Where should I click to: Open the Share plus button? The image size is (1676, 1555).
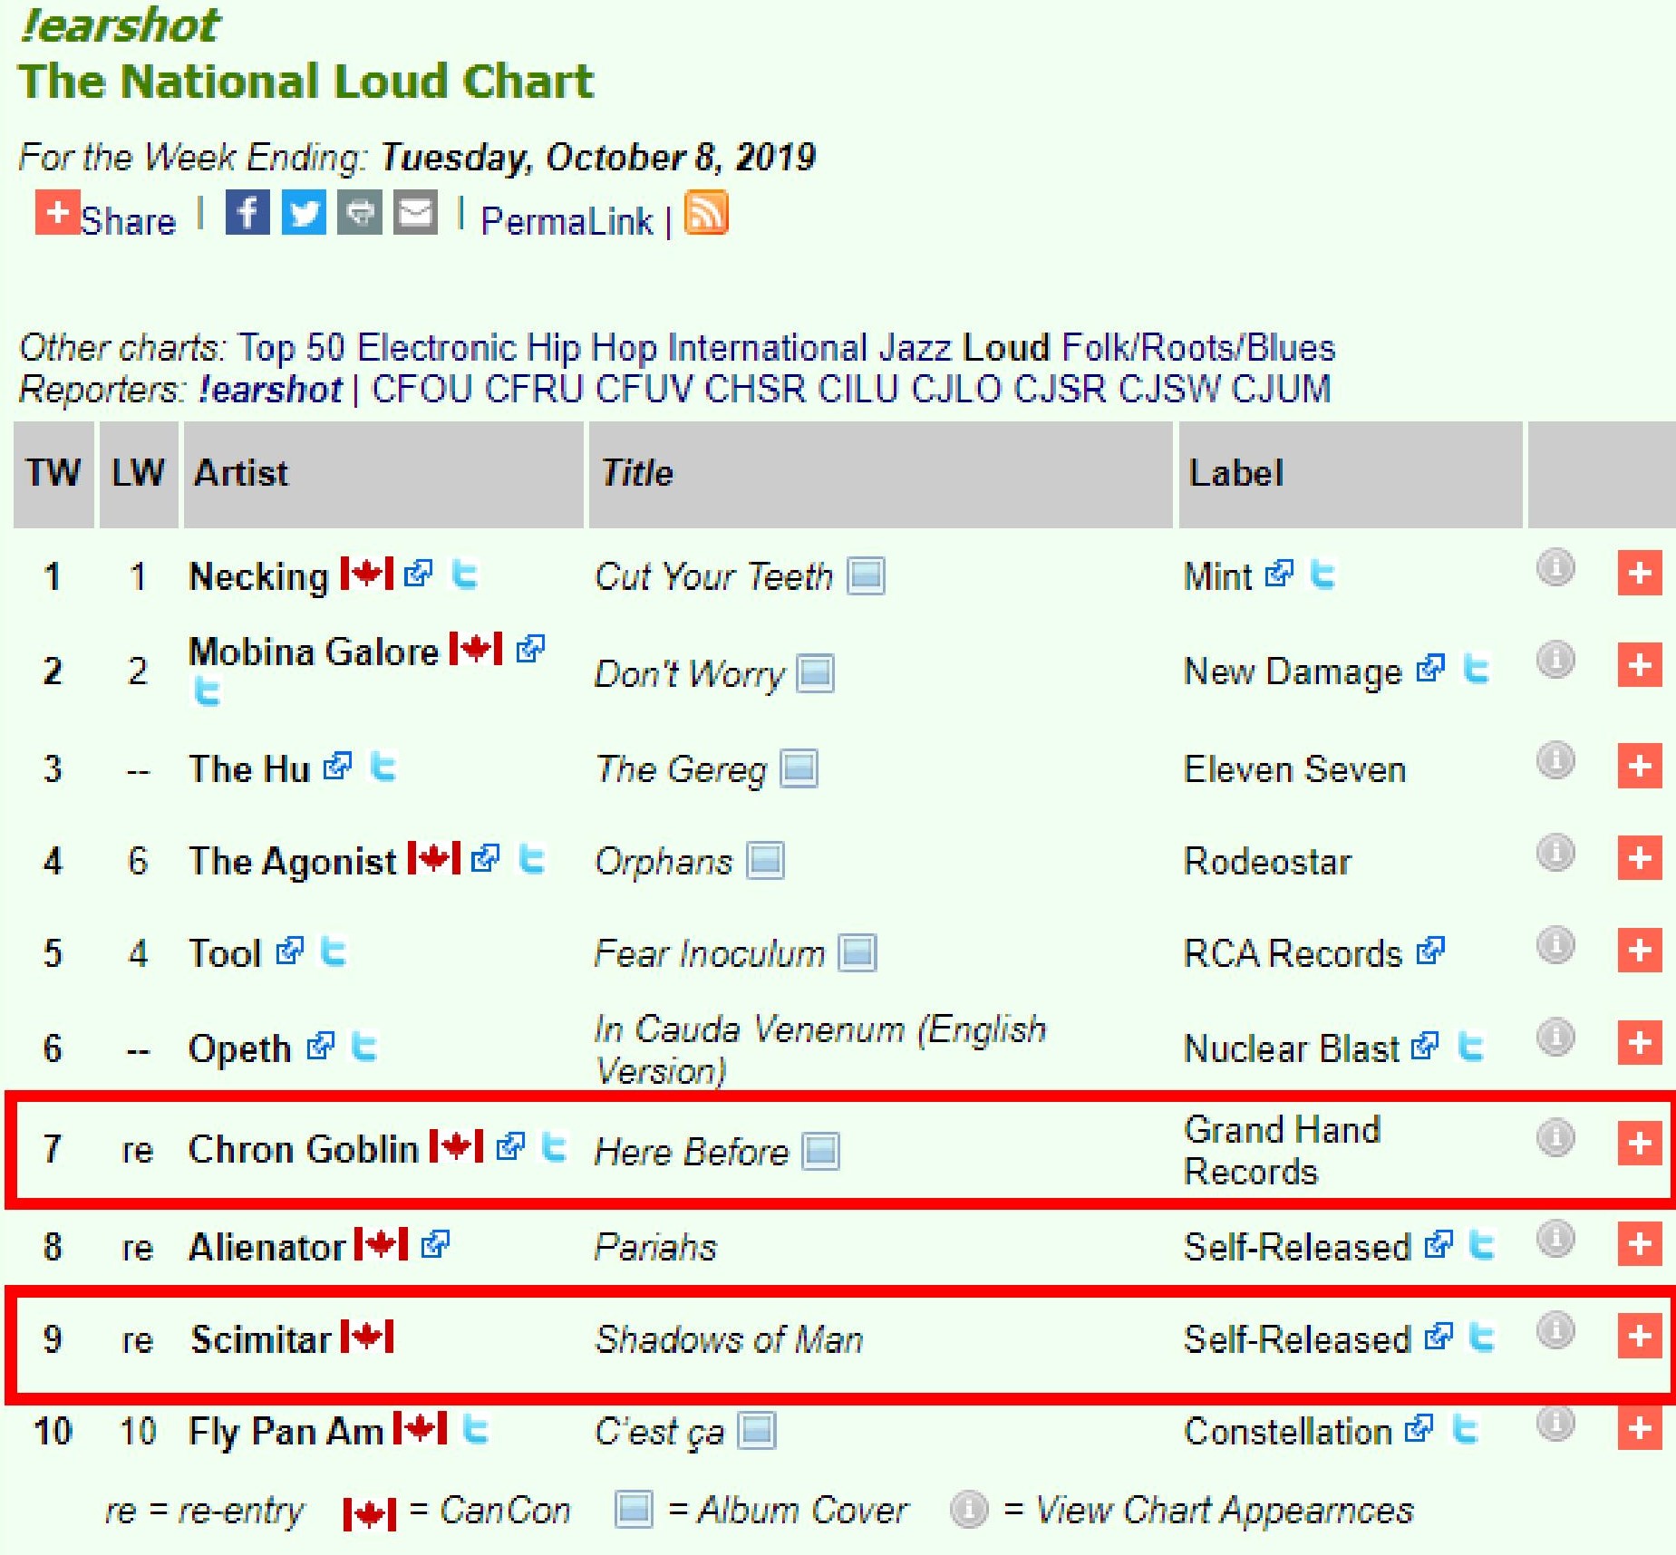57,213
